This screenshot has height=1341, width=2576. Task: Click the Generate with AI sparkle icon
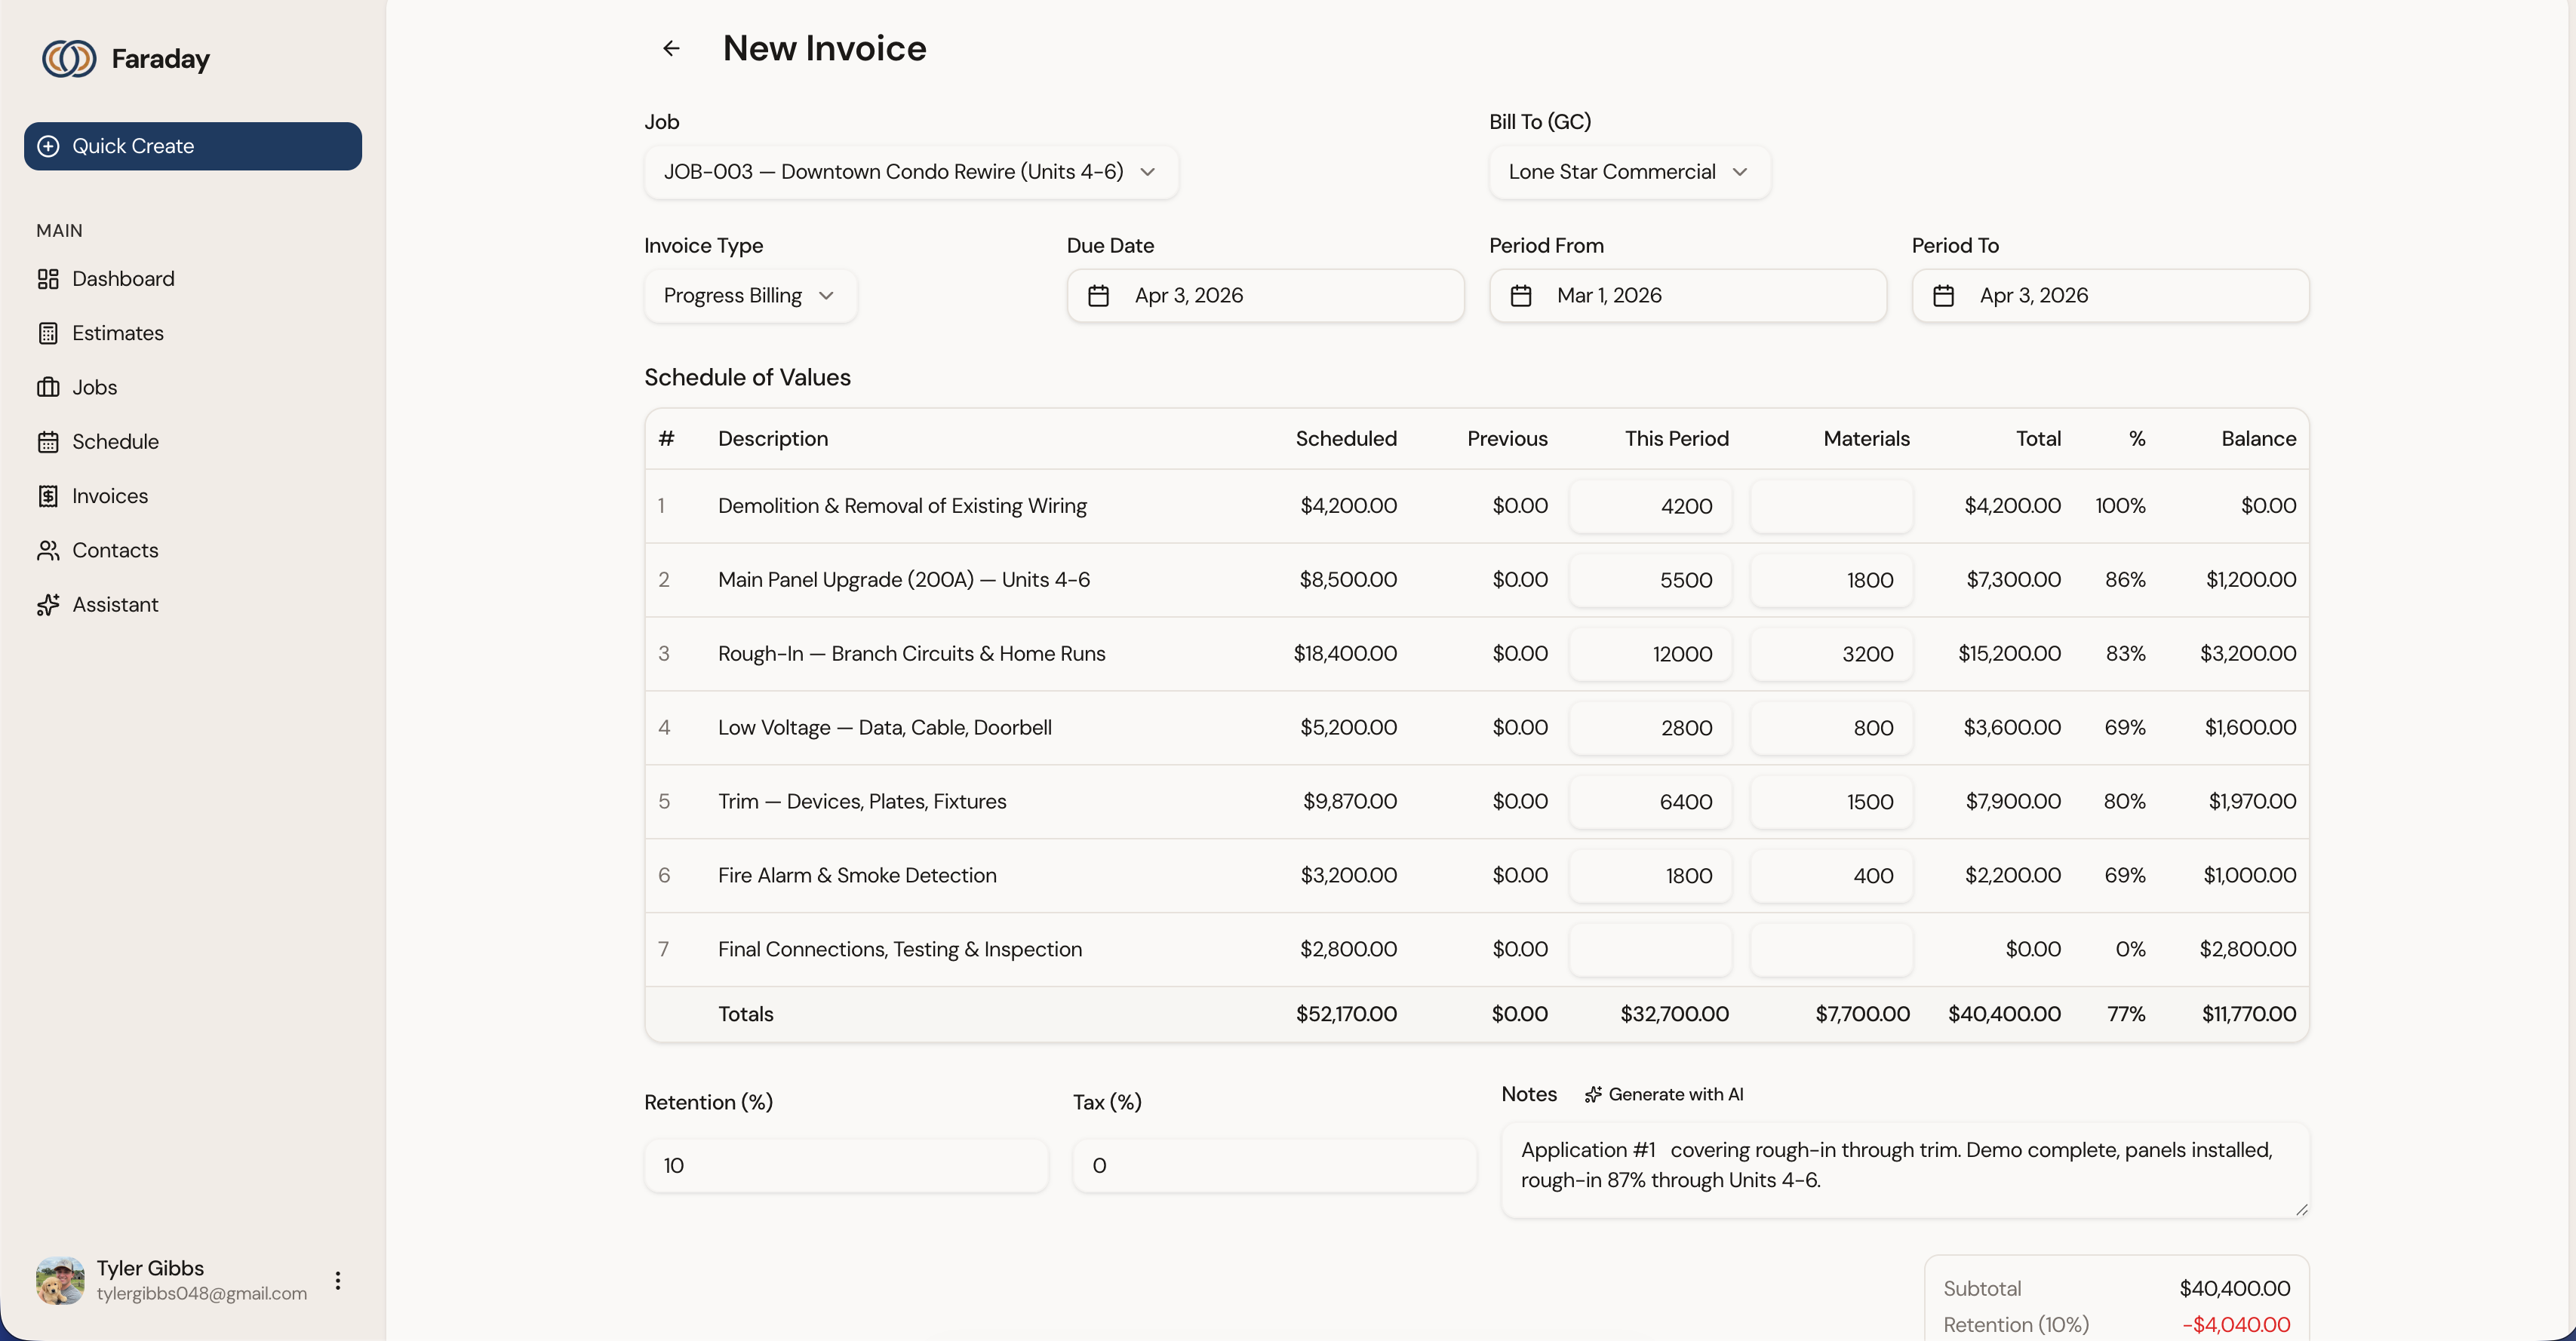[x=1593, y=1094]
